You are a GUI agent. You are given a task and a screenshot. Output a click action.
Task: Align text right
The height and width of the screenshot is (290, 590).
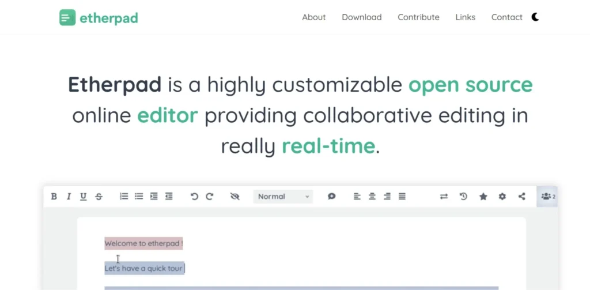pos(387,196)
